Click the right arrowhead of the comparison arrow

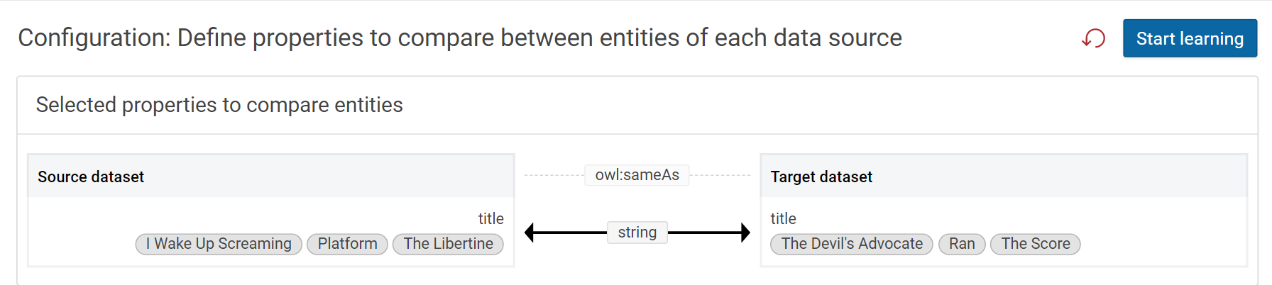coord(745,233)
